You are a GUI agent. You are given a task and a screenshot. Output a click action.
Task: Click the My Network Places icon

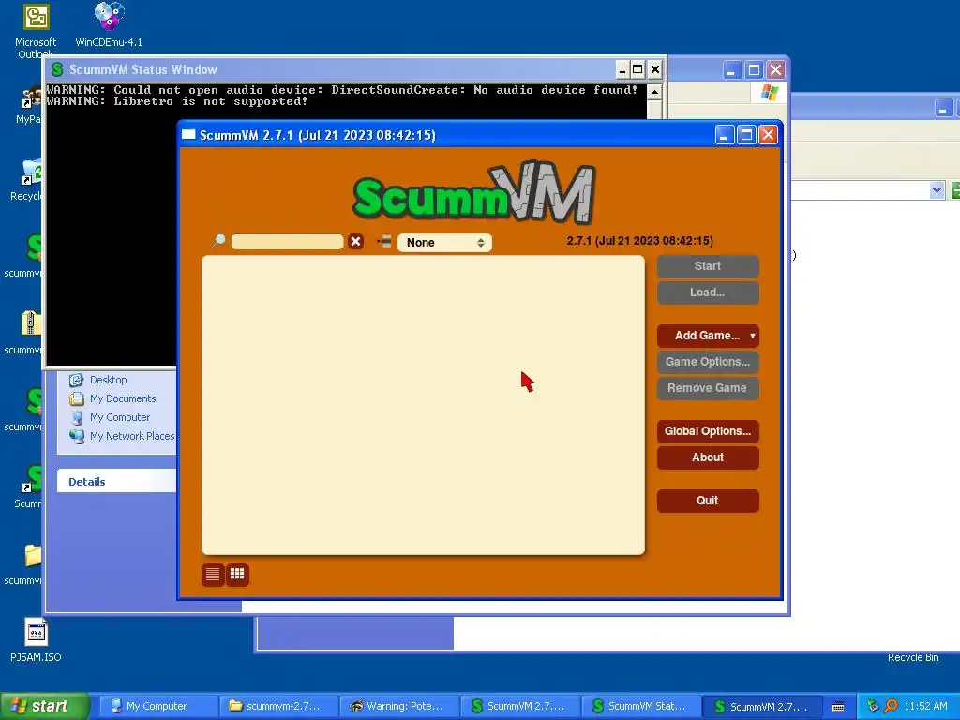(x=77, y=437)
